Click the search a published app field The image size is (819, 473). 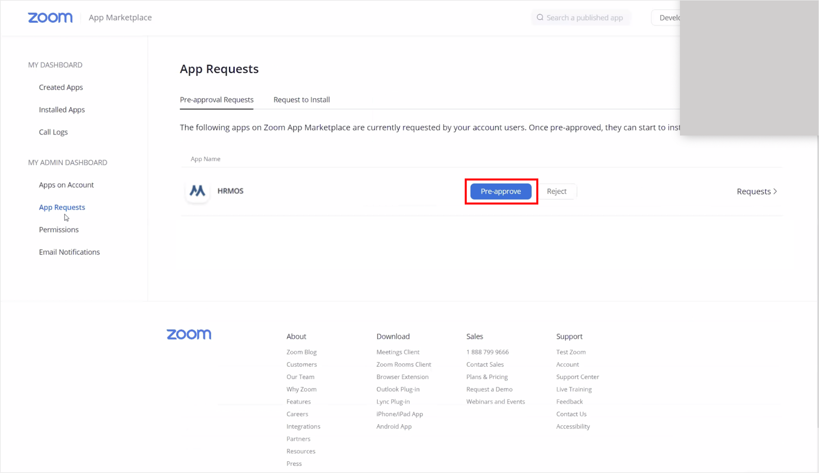(x=581, y=17)
